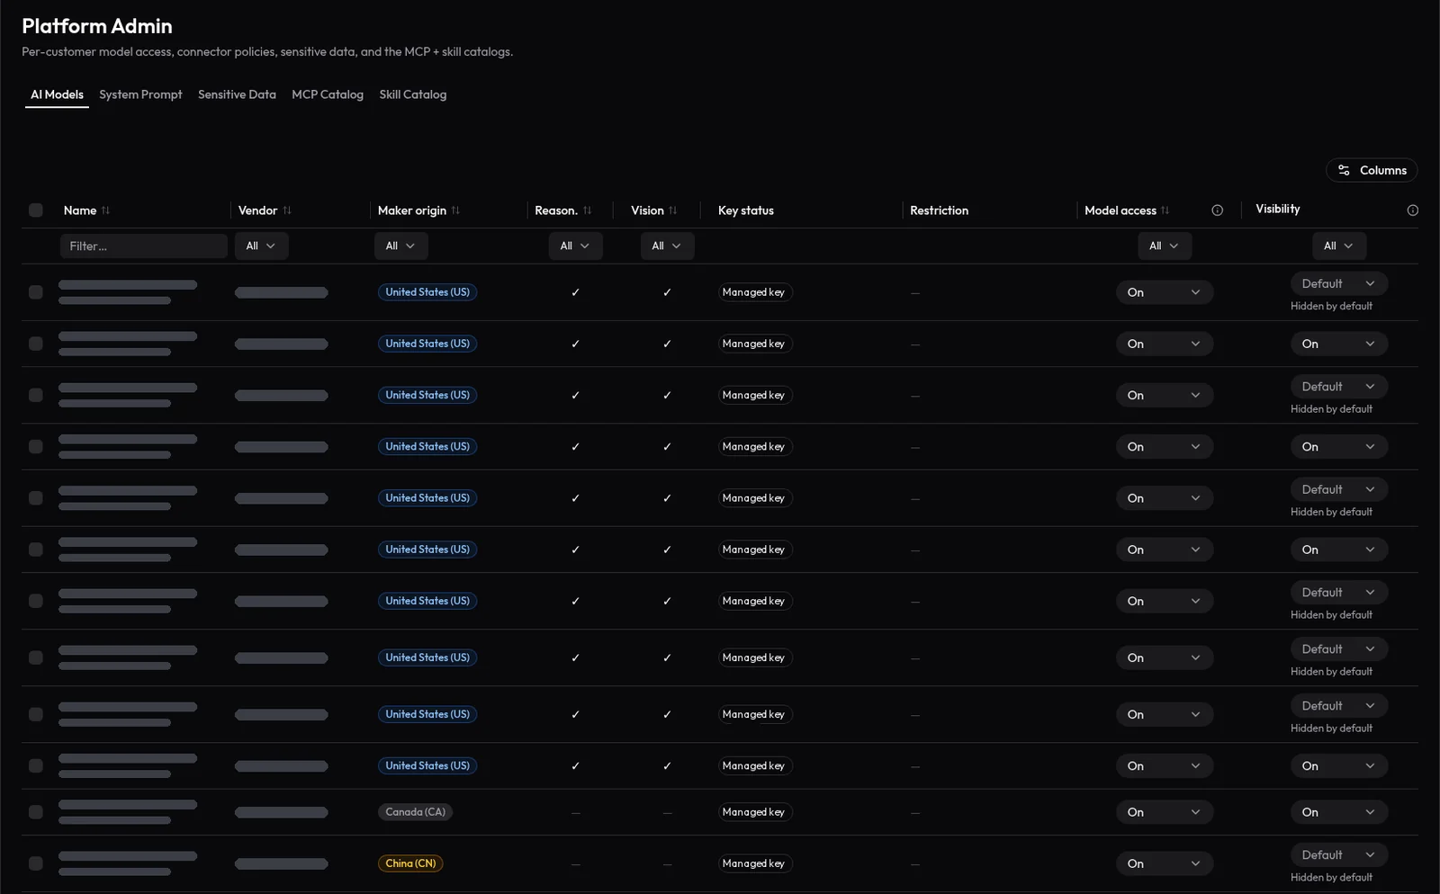Image resolution: width=1440 pixels, height=894 pixels.
Task: Open the Reason. column All filter
Action: pyautogui.click(x=575, y=246)
